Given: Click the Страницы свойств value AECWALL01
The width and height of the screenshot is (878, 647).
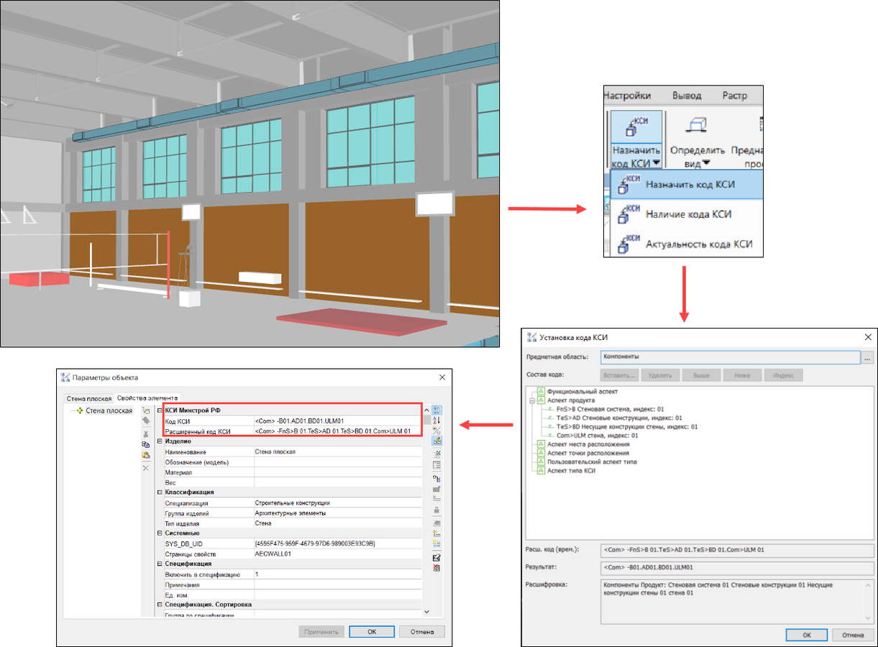Looking at the screenshot, I should point(337,554).
